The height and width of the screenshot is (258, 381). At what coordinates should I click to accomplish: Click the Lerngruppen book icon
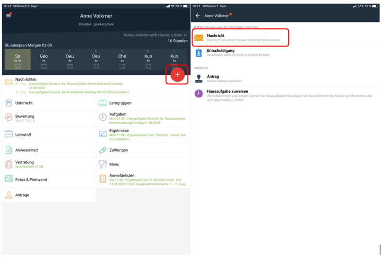pyautogui.click(x=103, y=103)
